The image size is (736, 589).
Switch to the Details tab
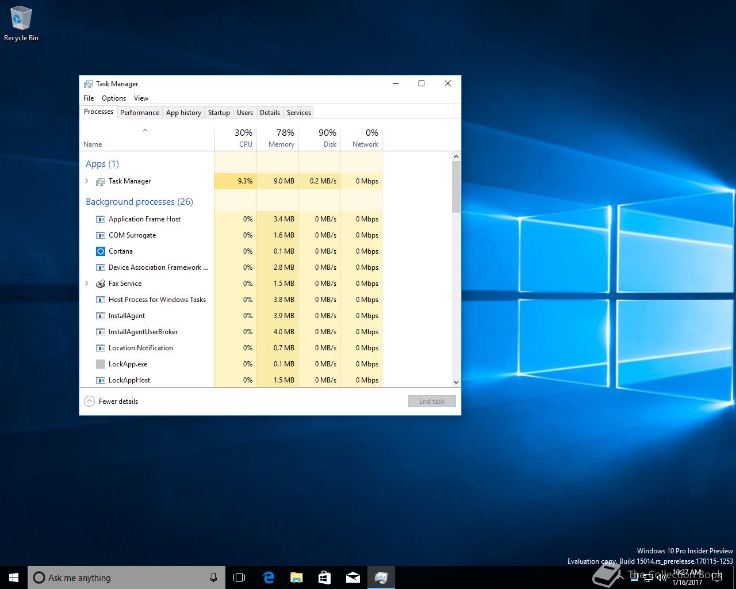coord(270,113)
